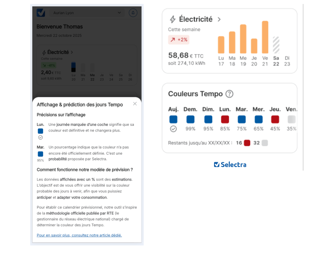Click the hatched Saturday (Sa 22) bar

pyautogui.click(x=276, y=45)
